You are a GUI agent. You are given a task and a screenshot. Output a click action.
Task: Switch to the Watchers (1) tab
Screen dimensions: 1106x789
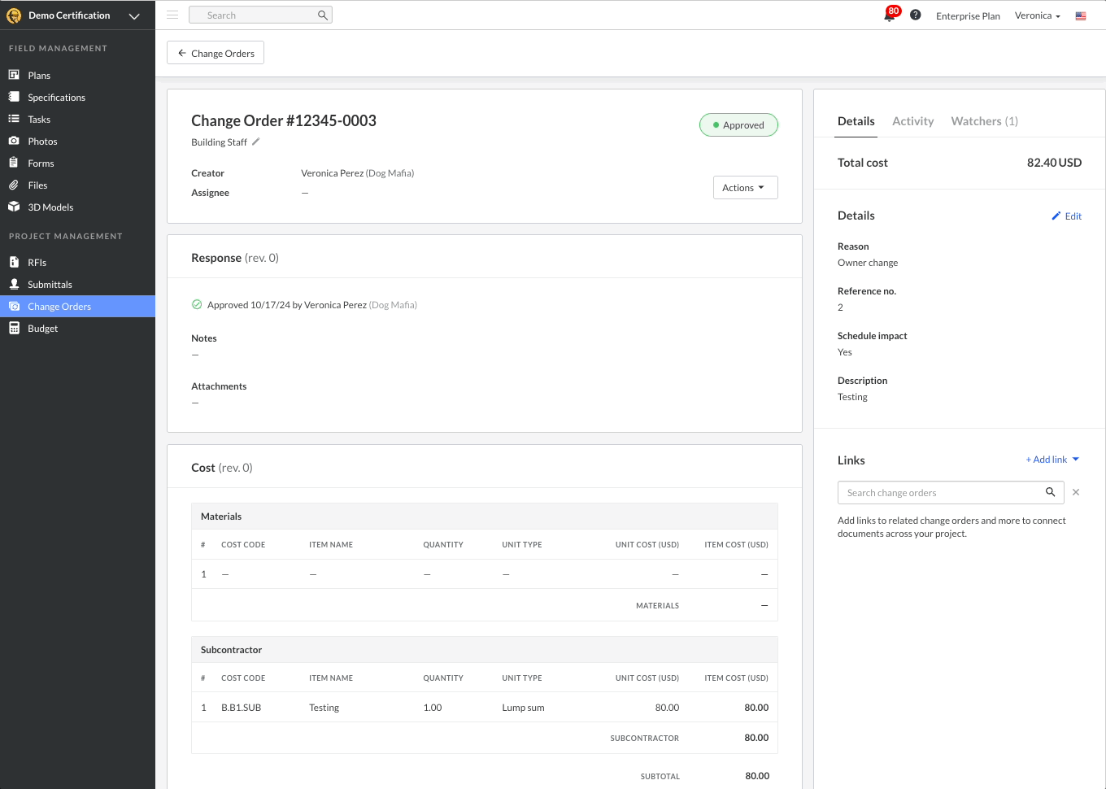coord(984,121)
